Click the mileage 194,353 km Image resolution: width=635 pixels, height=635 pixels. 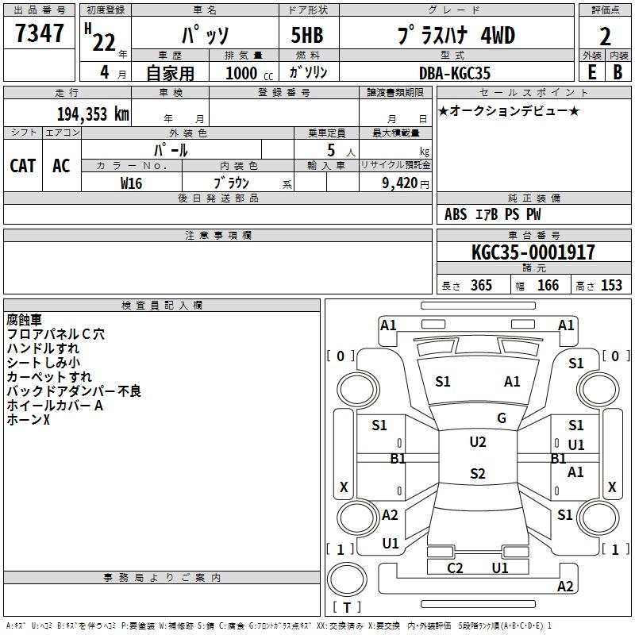[93, 114]
